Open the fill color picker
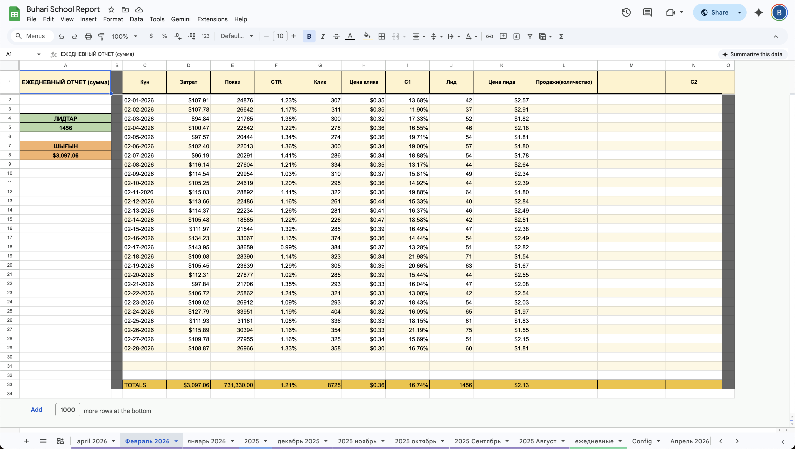Viewport: 795px width, 449px height. tap(367, 36)
